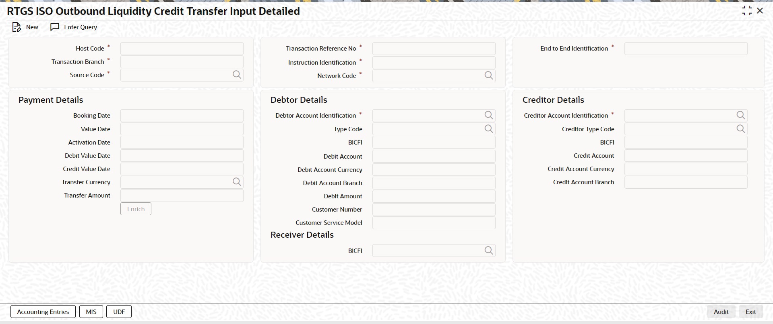773x324 pixels.
Task: Close the RTGS transfer input screen
Action: 760,11
